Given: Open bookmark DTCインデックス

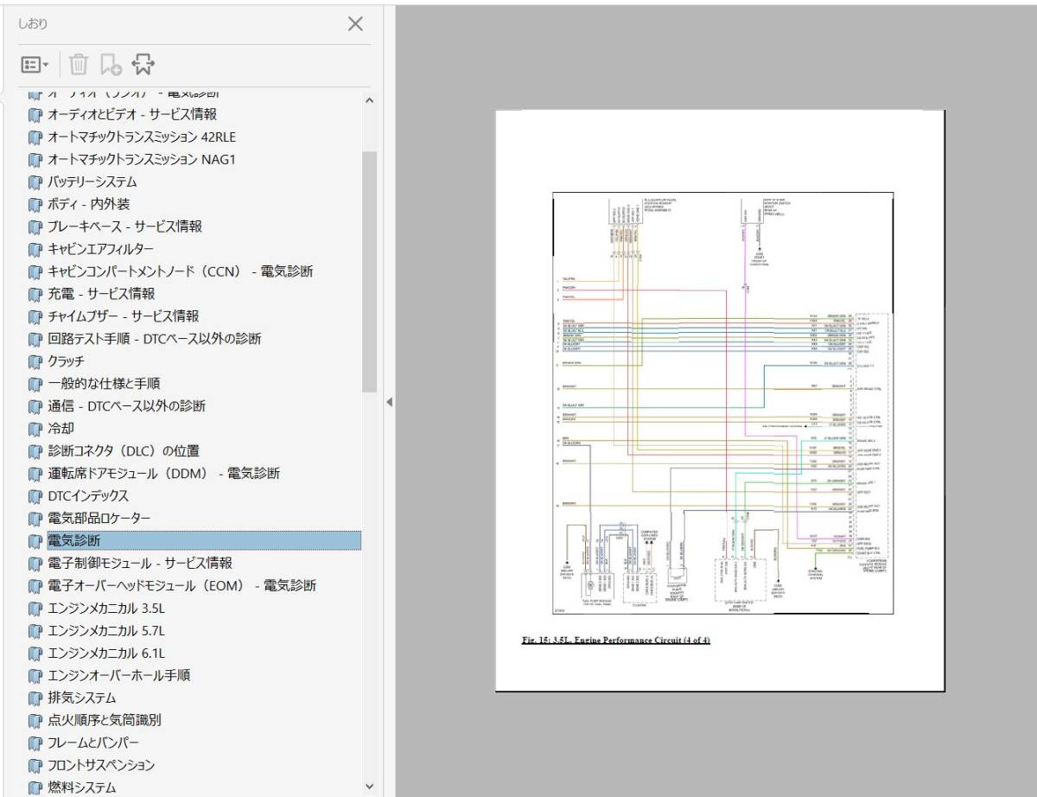Looking at the screenshot, I should pos(88,496).
